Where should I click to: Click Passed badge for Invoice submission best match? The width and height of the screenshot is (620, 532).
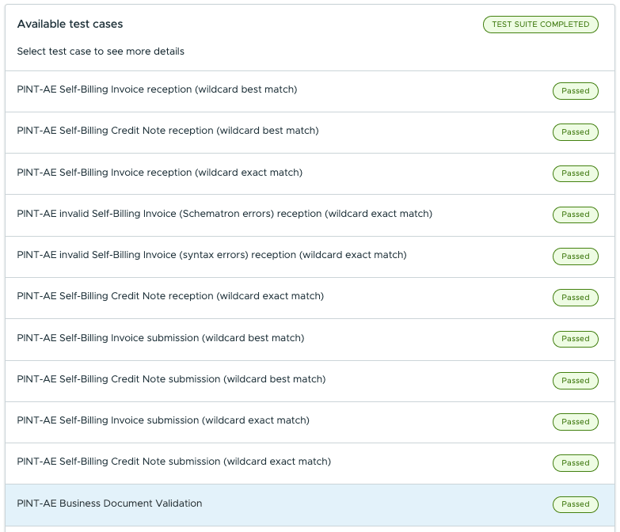point(576,339)
